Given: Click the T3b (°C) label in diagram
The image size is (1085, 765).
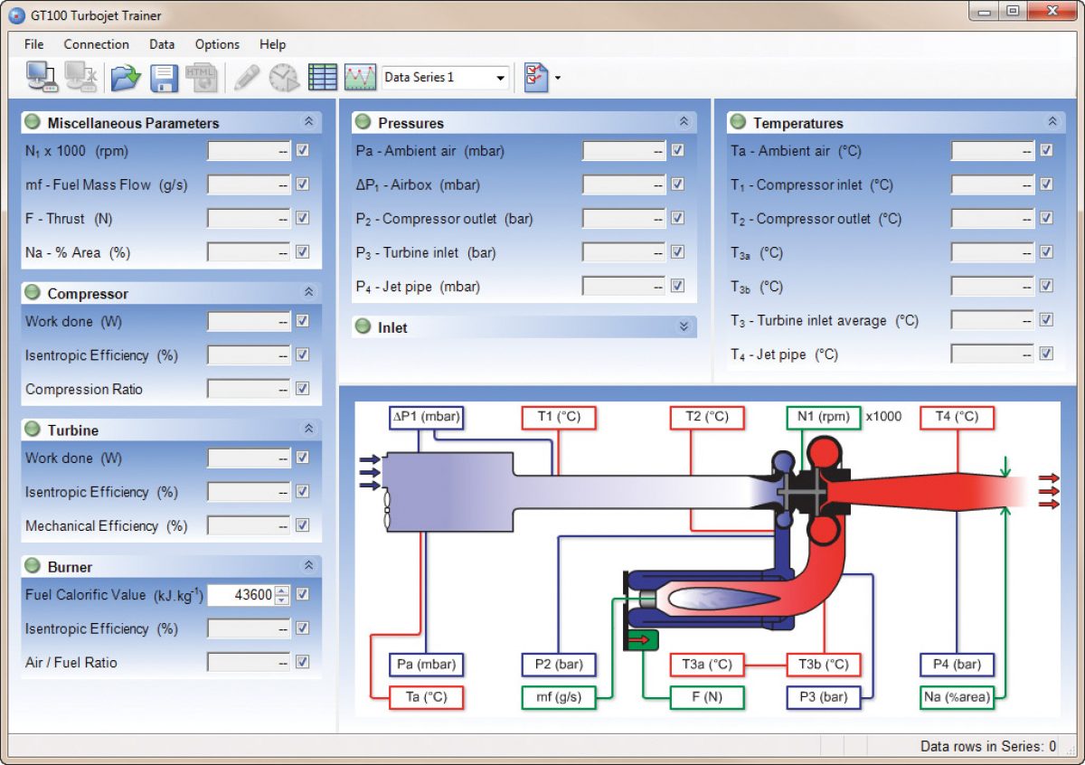Looking at the screenshot, I should (824, 664).
